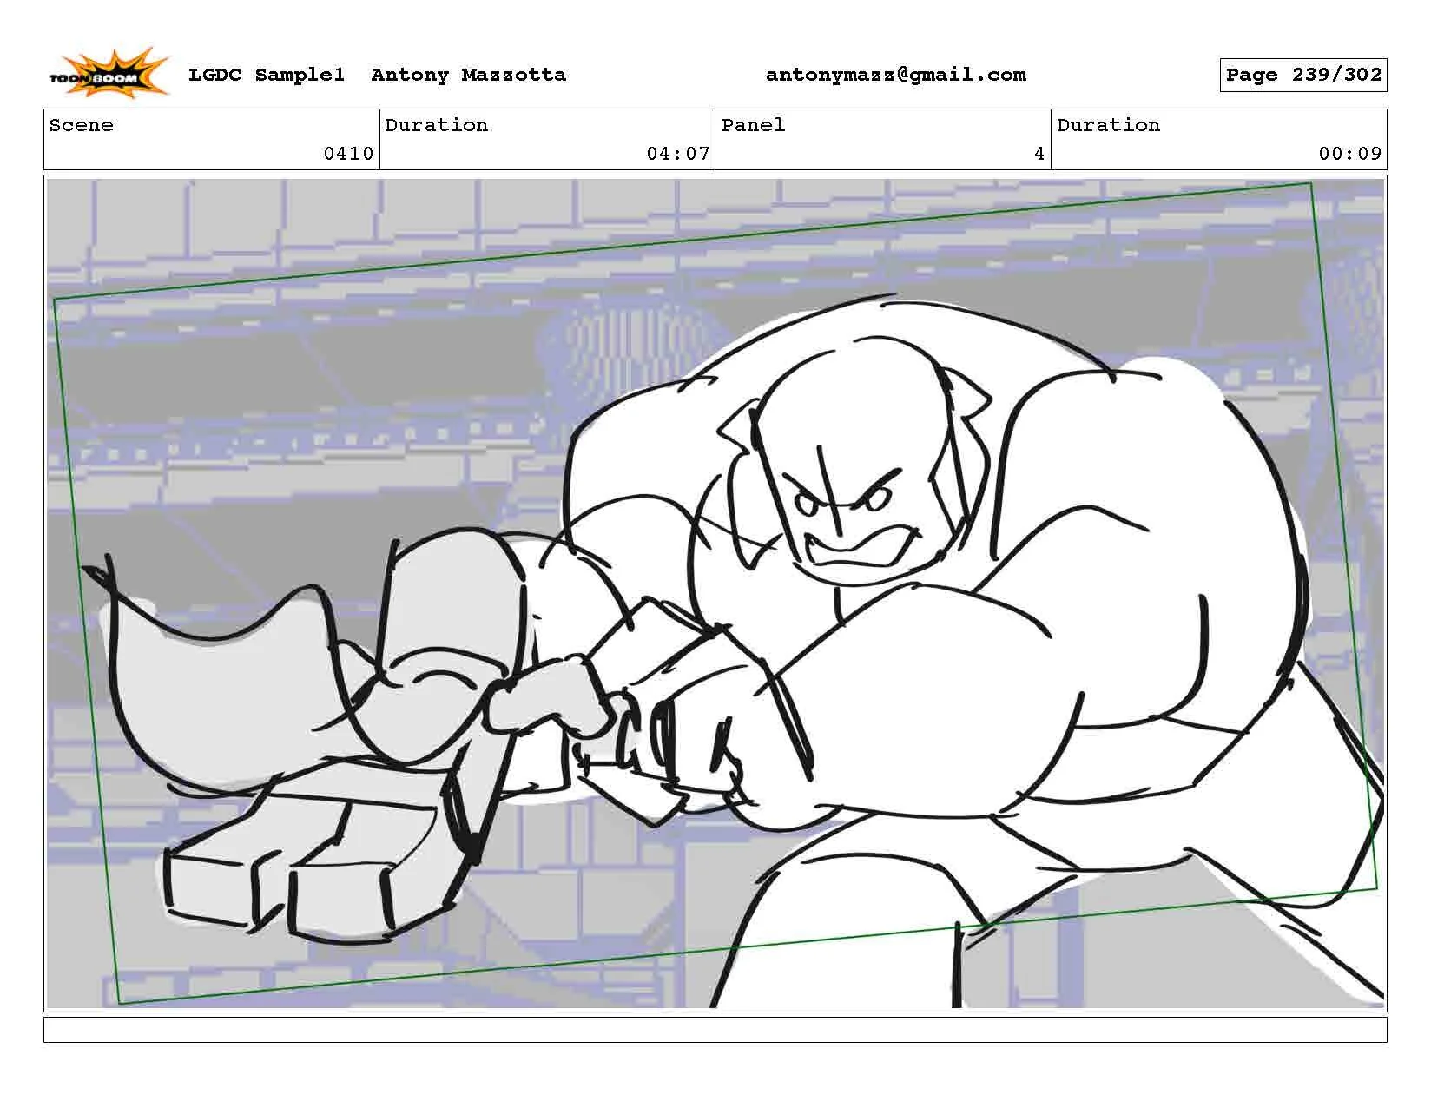Click the Toon Boom logo
The image size is (1431, 1108).
coord(109,73)
